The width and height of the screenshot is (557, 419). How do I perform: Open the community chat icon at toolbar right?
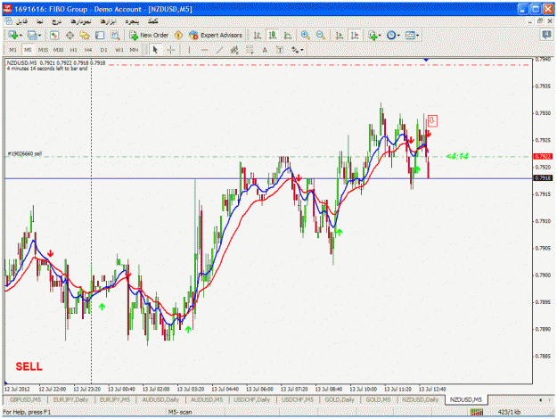[546, 35]
